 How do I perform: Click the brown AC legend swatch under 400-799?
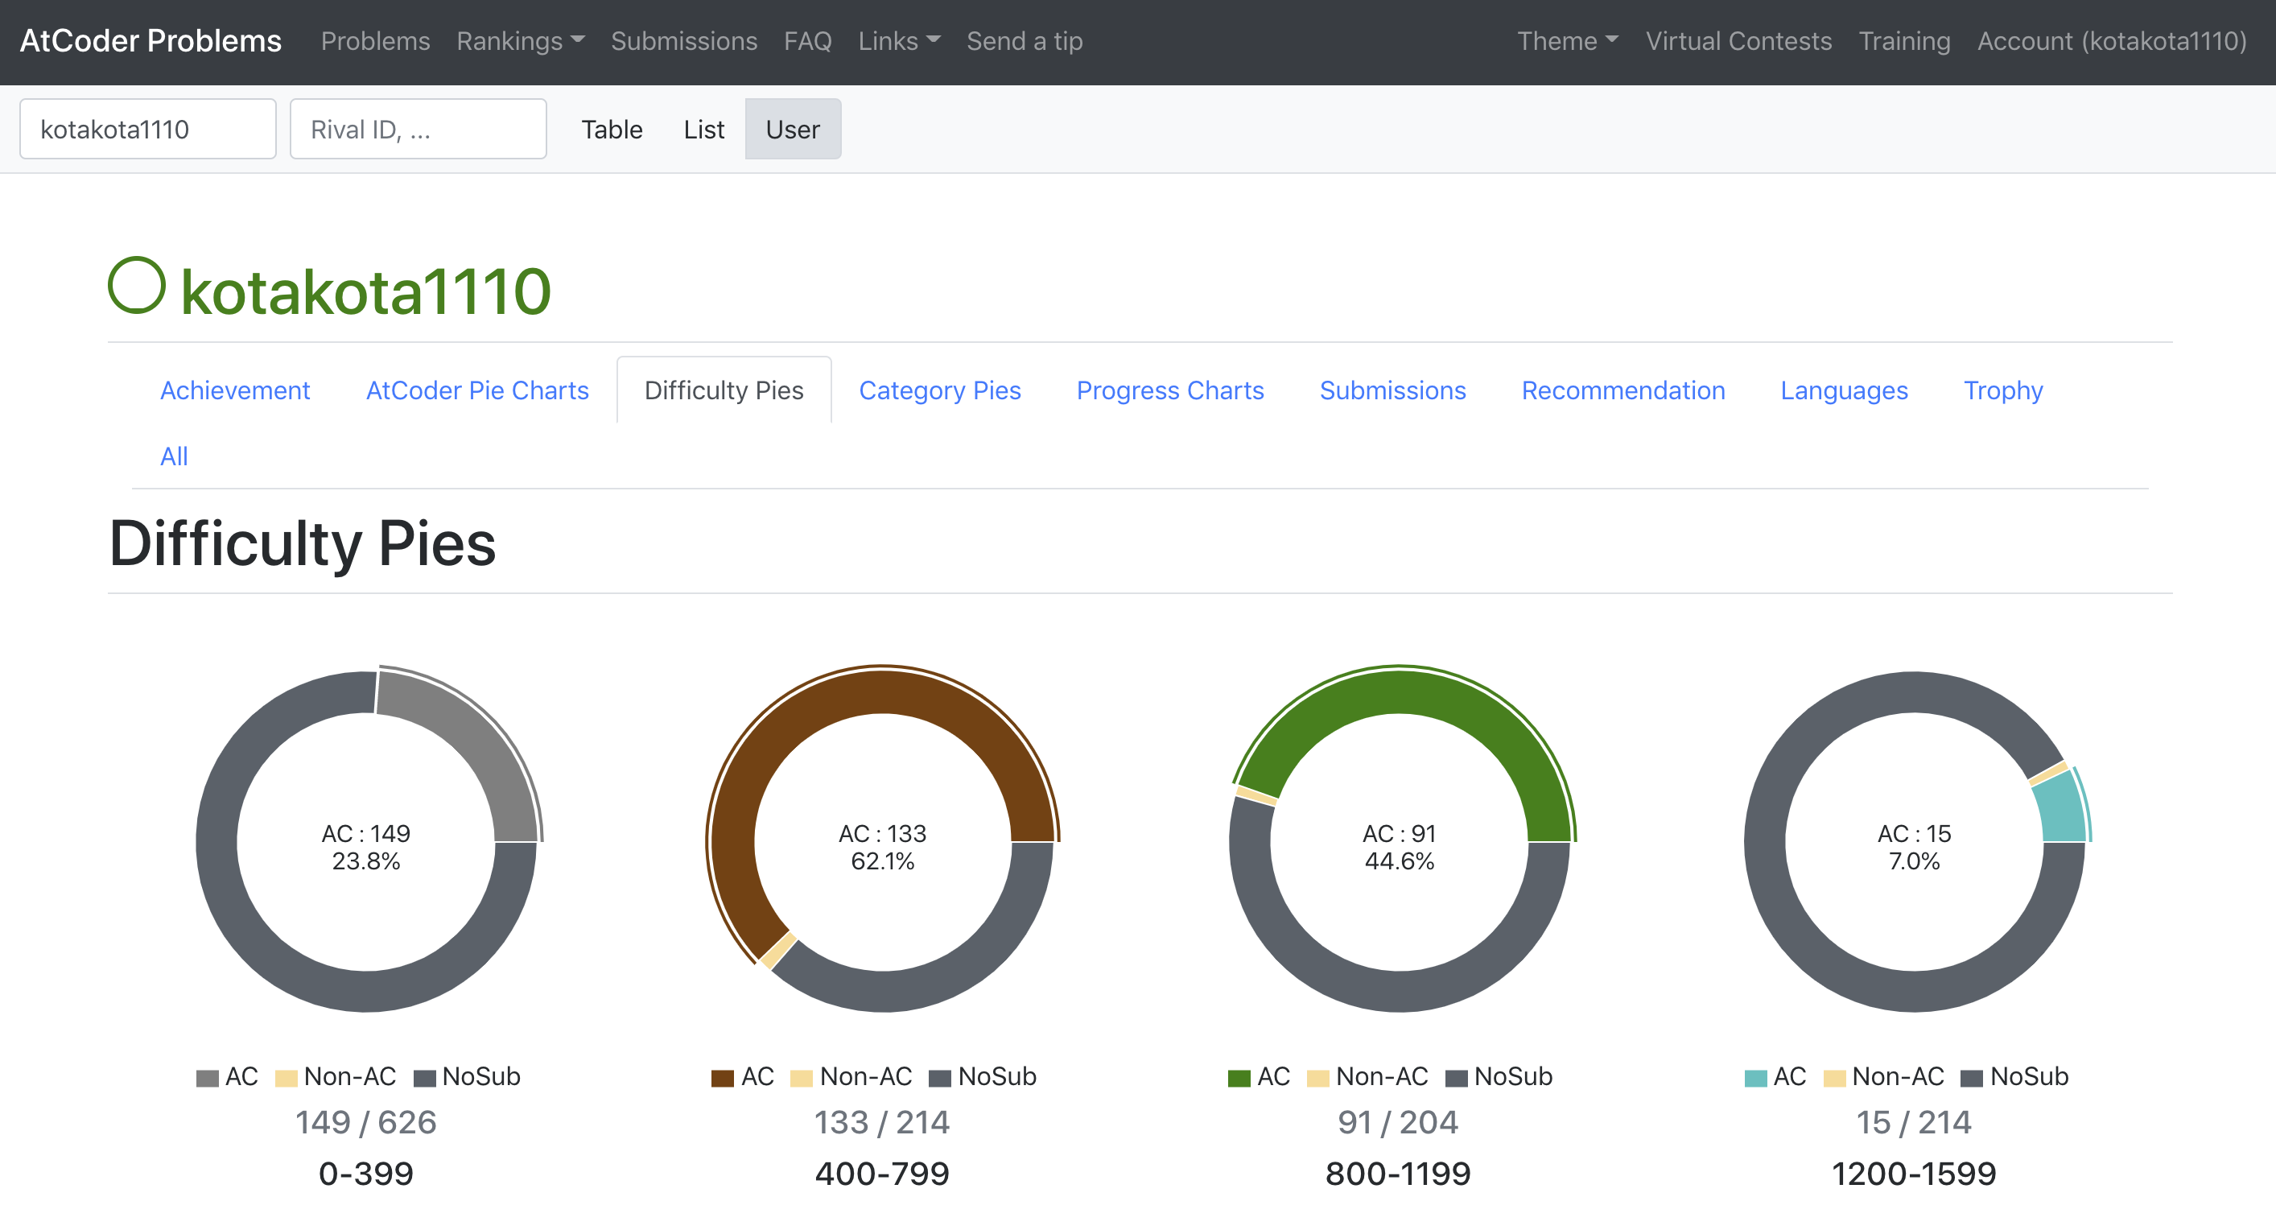723,1078
